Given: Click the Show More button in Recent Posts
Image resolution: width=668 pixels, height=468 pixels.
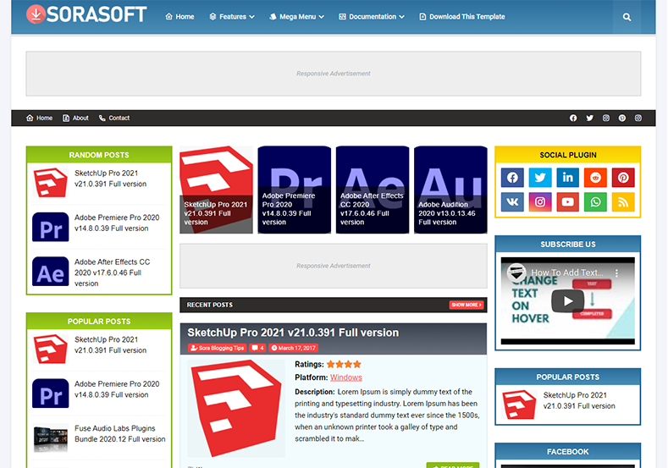Looking at the screenshot, I should 466,305.
